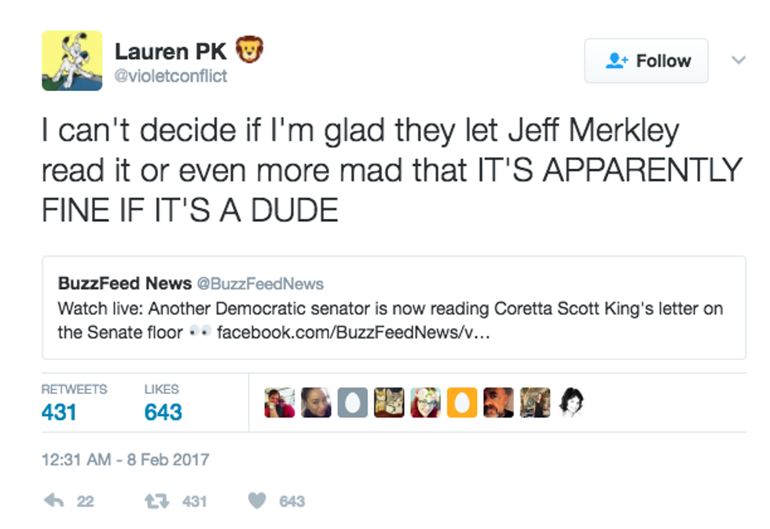770x529 pixels.
Task: Click the Lauren PK display name
Action: [x=170, y=52]
